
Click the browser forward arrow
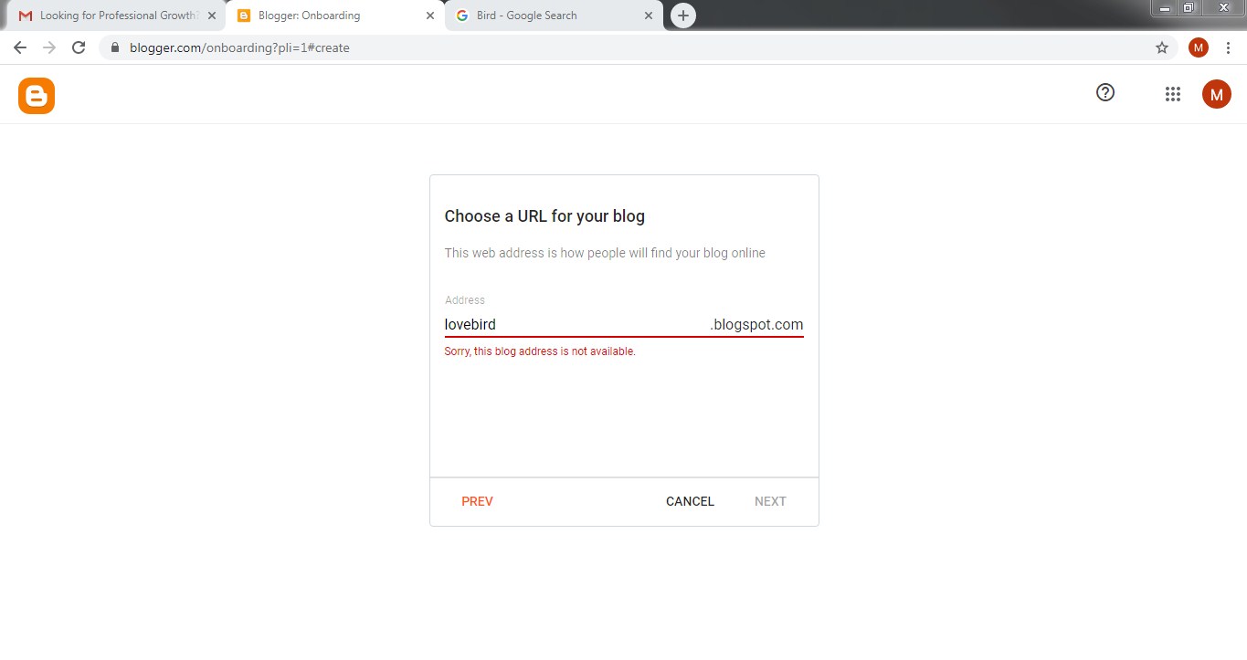tap(49, 47)
